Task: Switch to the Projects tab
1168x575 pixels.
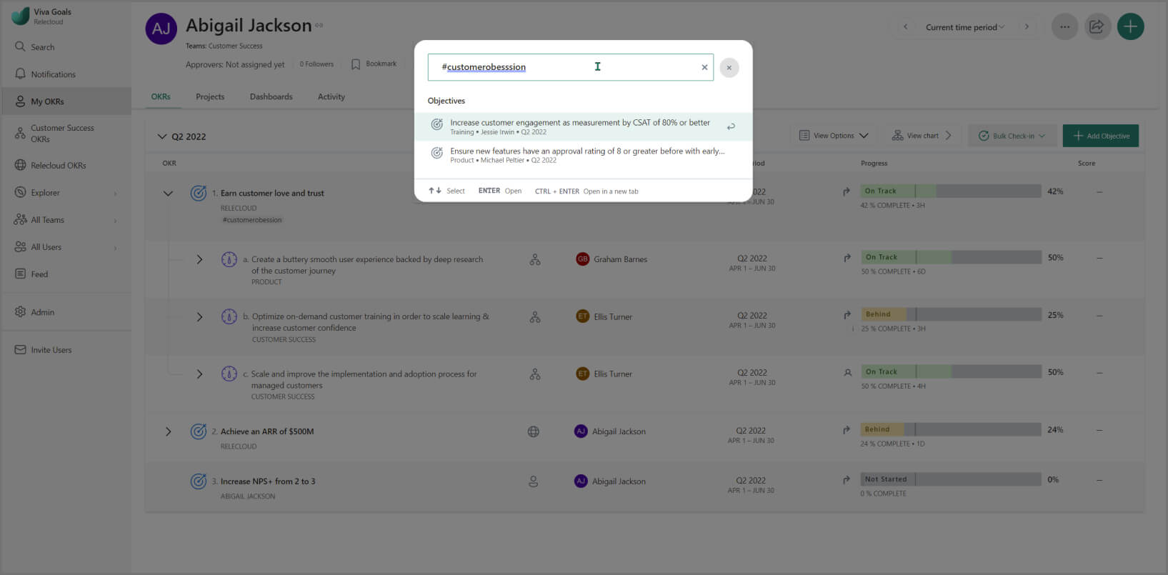Action: click(x=210, y=96)
